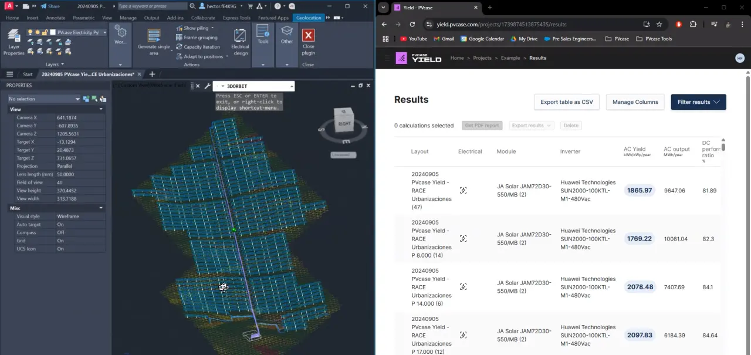
Task: Open the Other panel icon
Action: click(287, 35)
